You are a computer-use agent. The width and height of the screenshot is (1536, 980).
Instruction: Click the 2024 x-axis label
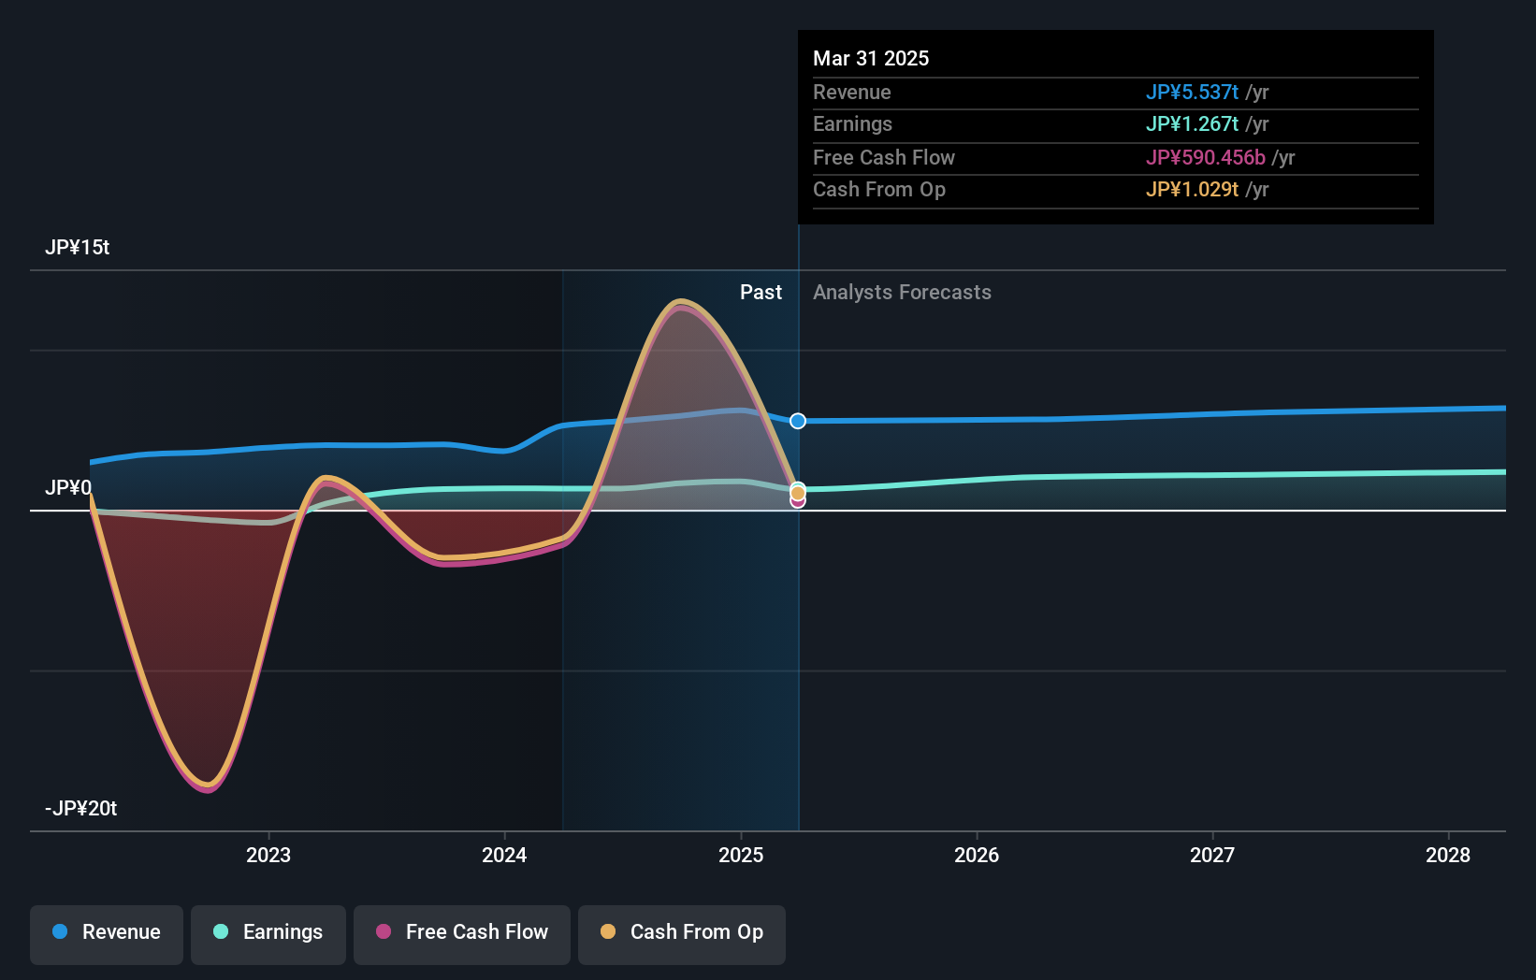tap(504, 855)
